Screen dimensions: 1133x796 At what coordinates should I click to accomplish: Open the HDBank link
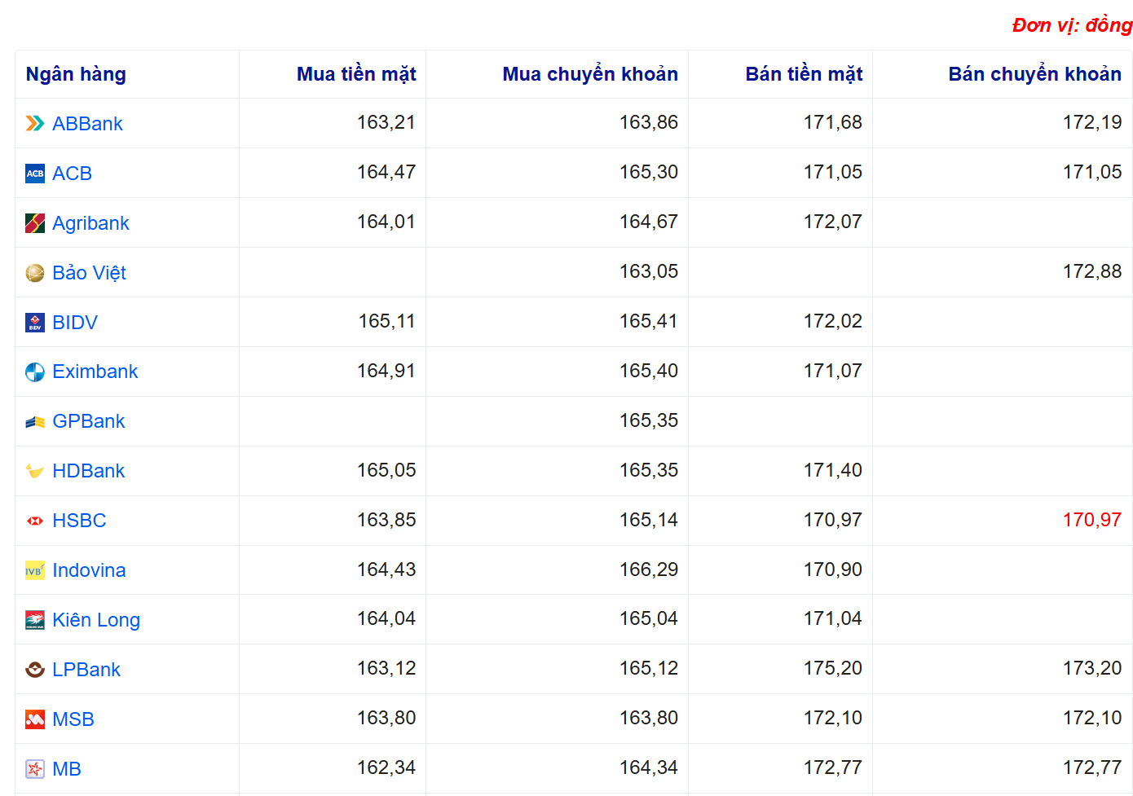88,471
